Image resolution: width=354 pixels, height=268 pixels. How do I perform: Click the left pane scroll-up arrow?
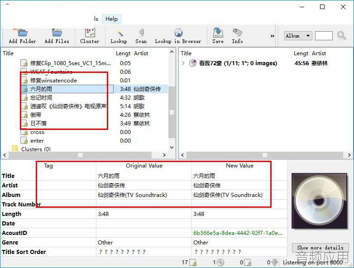point(172,52)
